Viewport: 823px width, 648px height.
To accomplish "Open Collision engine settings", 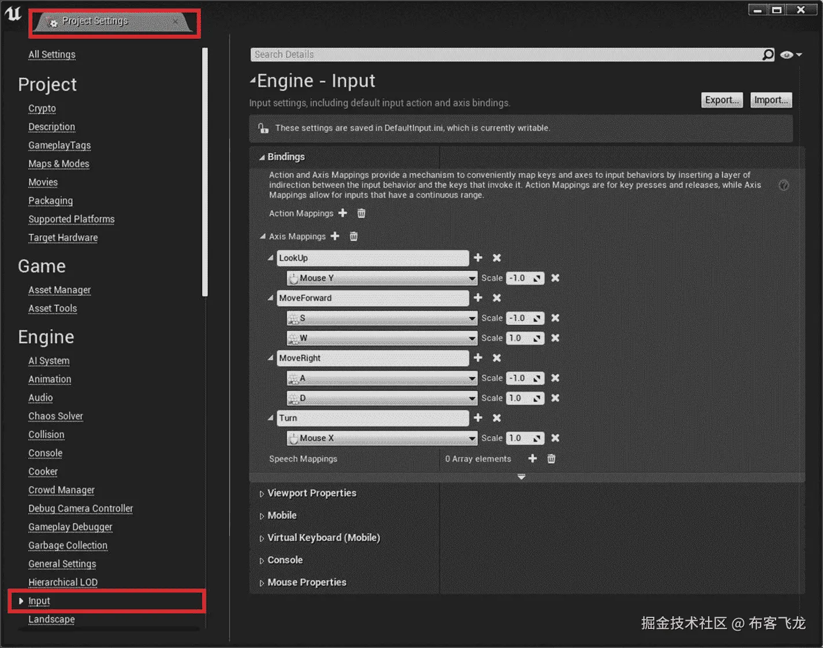I will pyautogui.click(x=46, y=434).
